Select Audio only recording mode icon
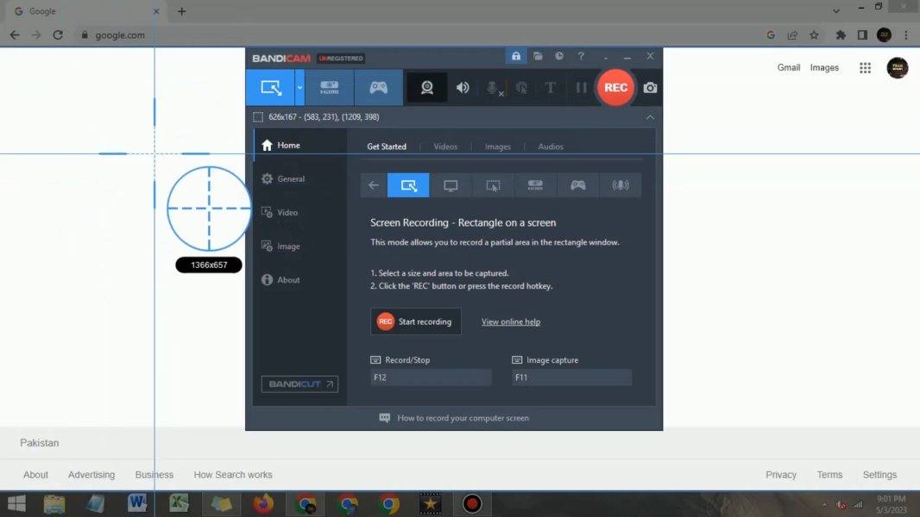920x517 pixels. [x=621, y=185]
